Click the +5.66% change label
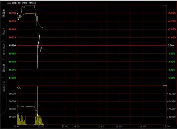The width and height of the screenshot is (177, 129). click(x=172, y=13)
